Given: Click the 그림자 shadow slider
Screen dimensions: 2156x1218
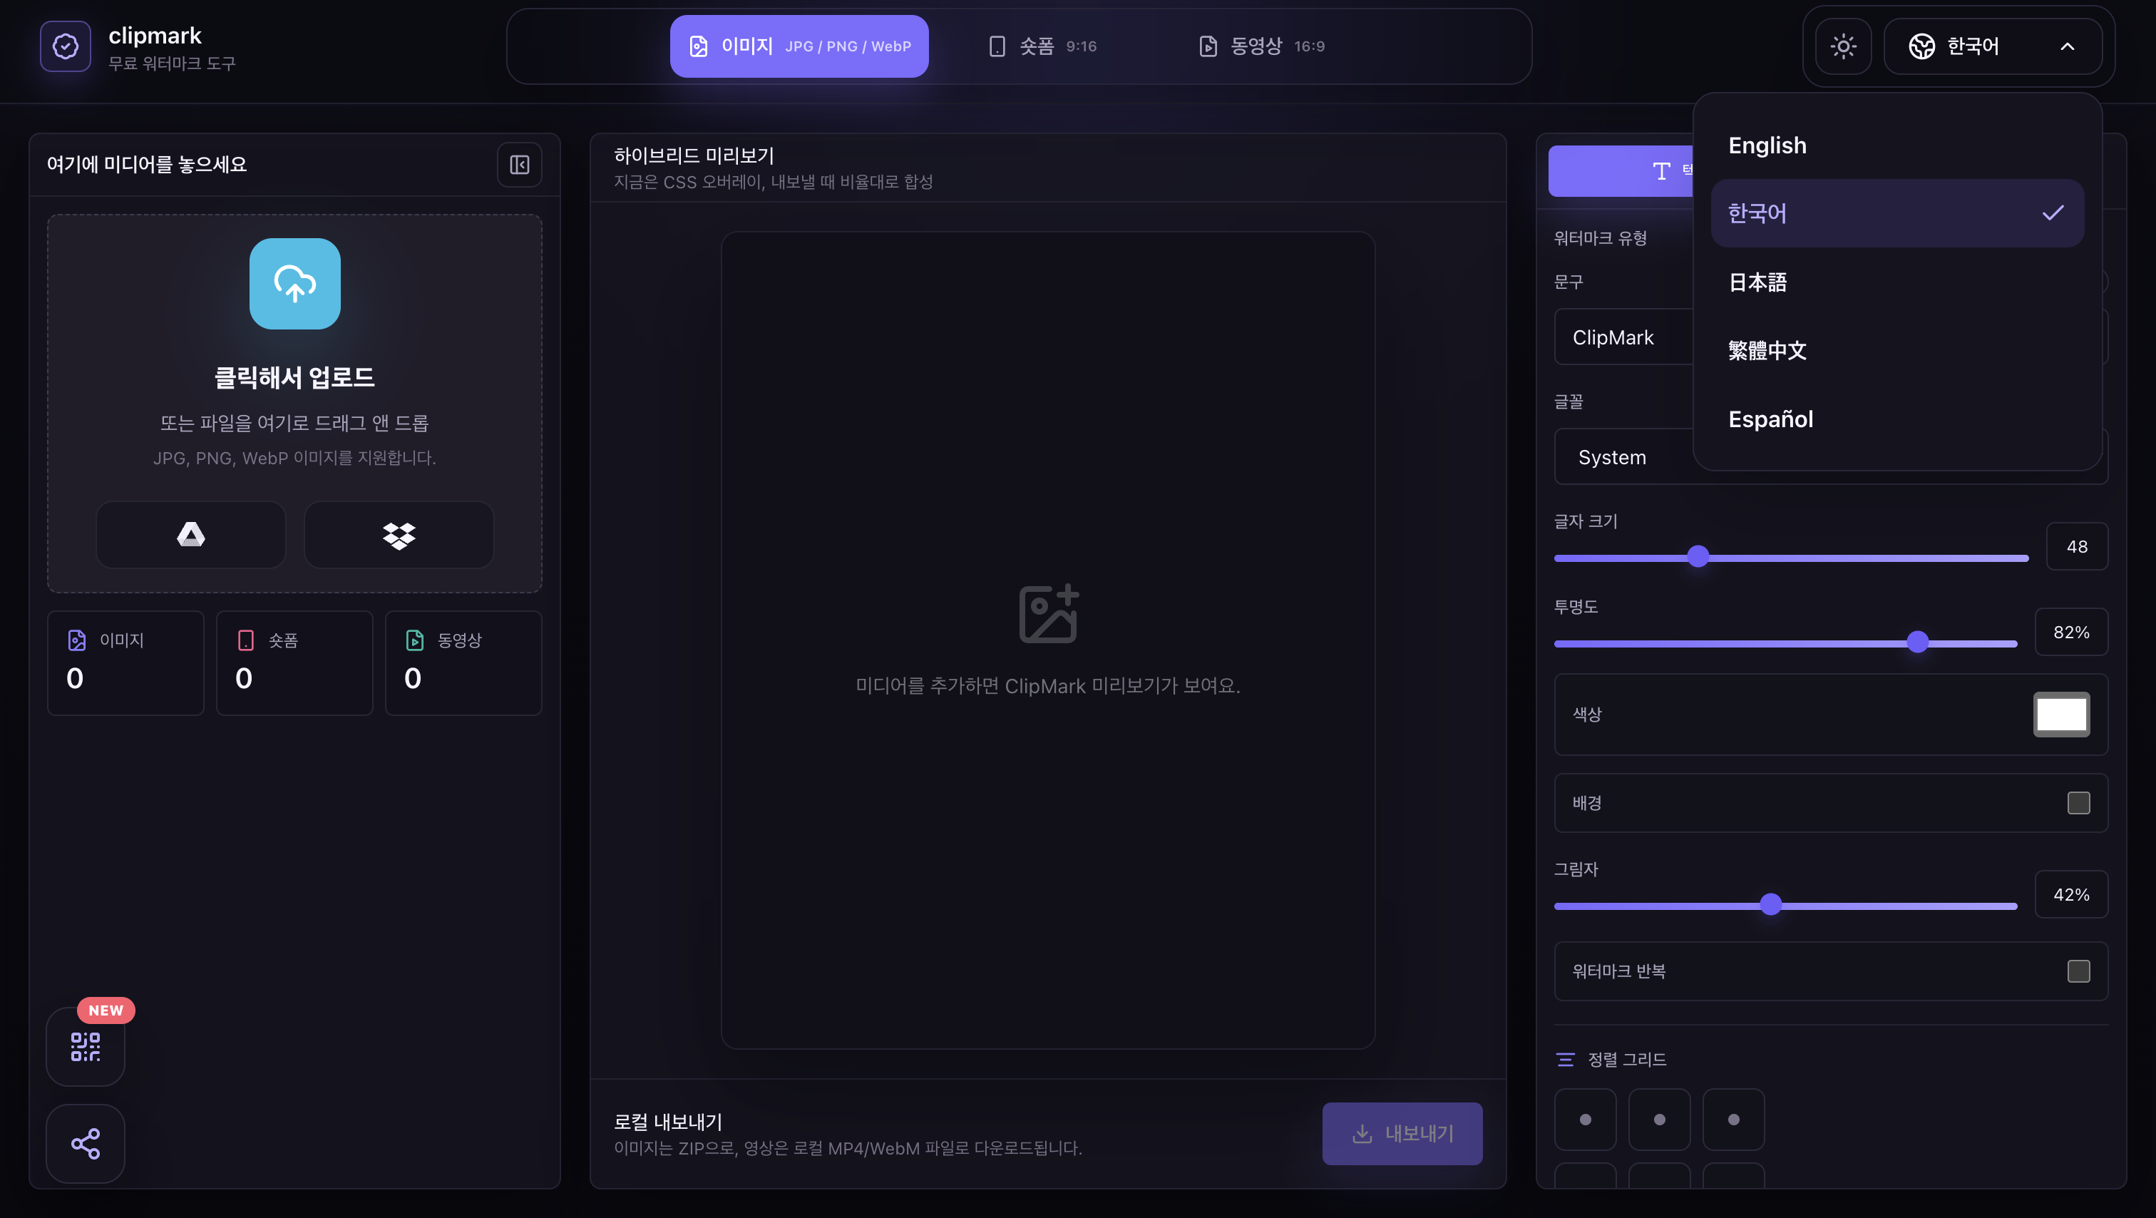Looking at the screenshot, I should (x=1785, y=905).
